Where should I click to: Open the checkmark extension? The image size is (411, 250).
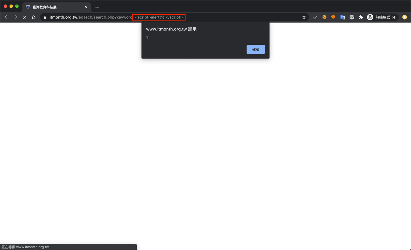pos(315,17)
